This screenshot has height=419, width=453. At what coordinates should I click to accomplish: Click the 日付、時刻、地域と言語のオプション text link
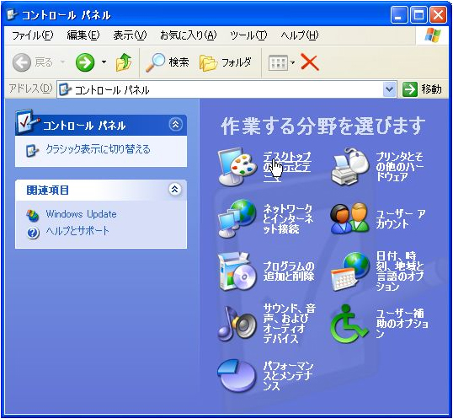pos(400,271)
